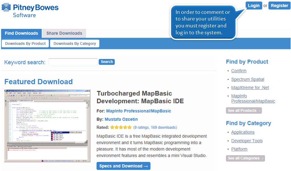The image size is (291, 171).
Task: Click the Search button
Action: click(107, 62)
